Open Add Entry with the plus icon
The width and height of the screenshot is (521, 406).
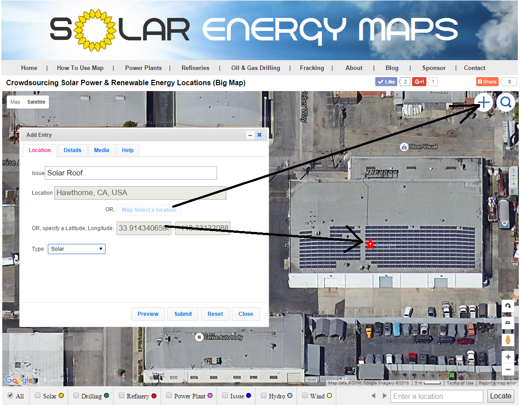point(483,102)
